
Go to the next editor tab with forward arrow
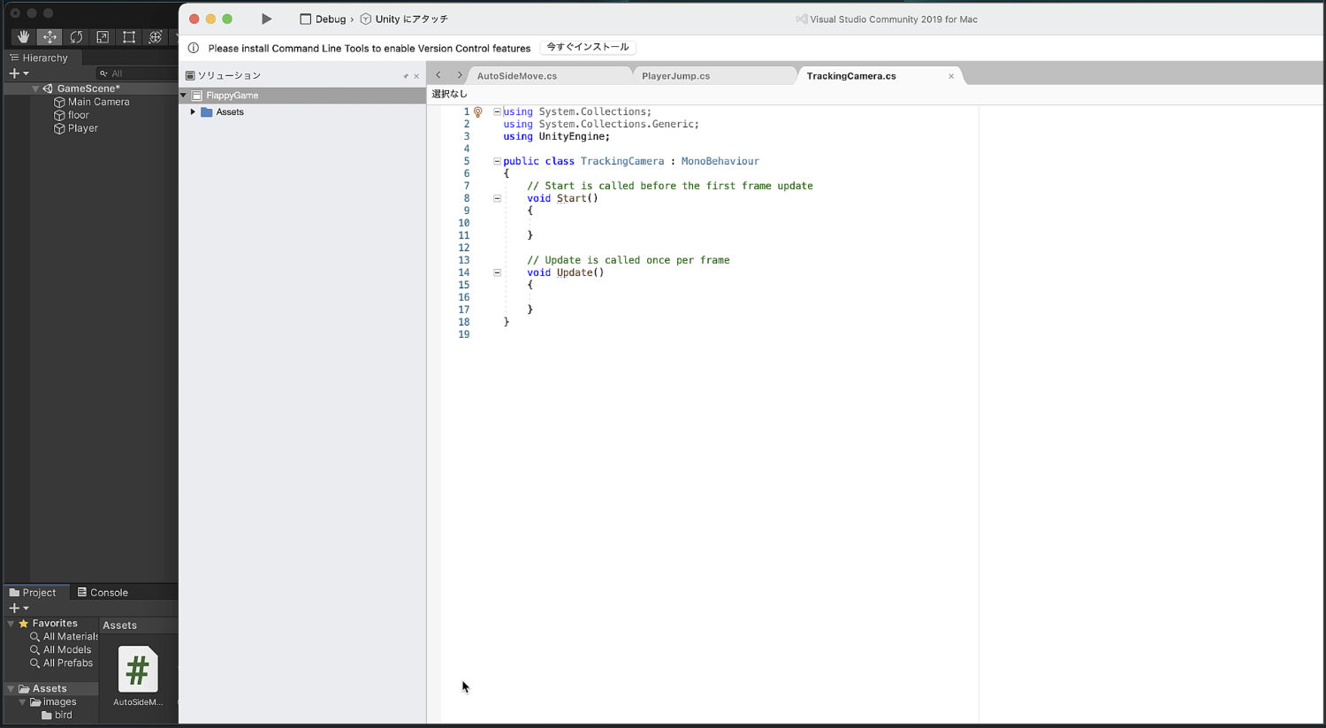(x=460, y=75)
